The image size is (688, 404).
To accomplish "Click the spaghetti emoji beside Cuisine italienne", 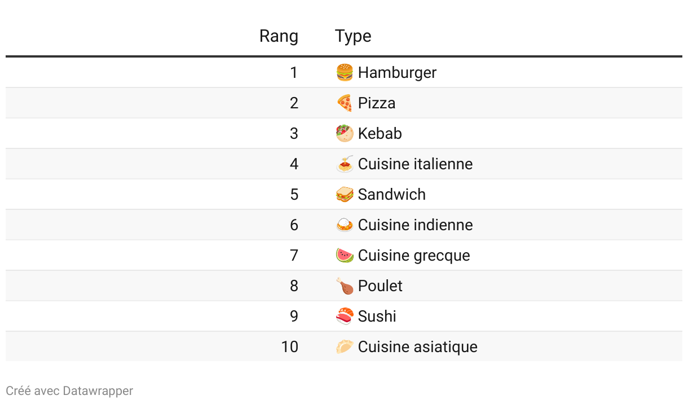I will point(345,164).
